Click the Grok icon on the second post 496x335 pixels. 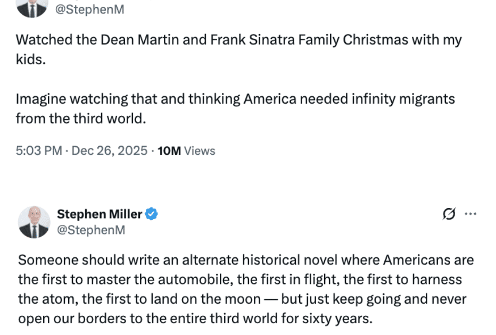pos(449,214)
